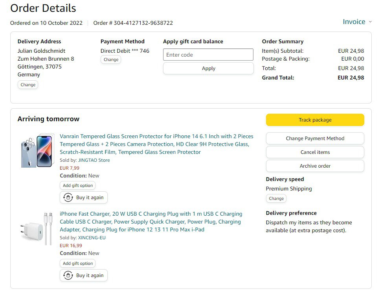Visit the JINGTAO Store seller page
The image size is (380, 294).
[x=94, y=160]
